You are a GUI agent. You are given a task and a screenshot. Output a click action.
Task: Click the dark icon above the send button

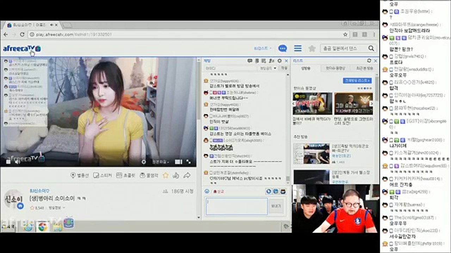283,192
